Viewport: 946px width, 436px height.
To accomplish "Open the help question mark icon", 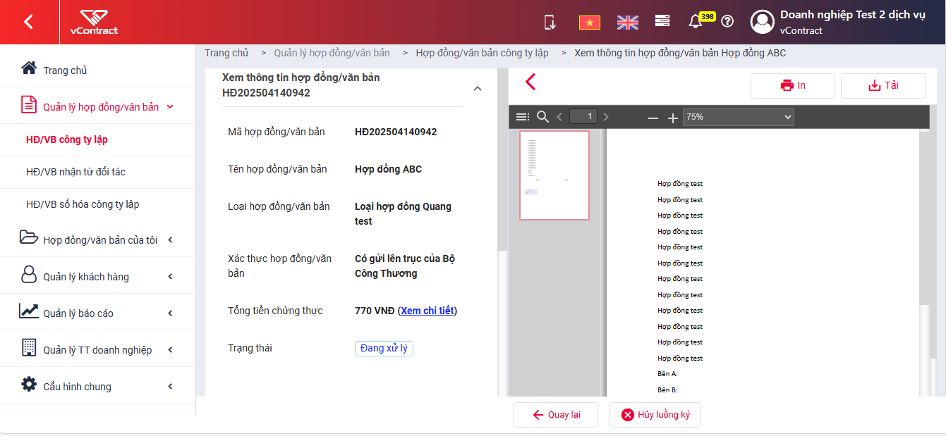I will [x=727, y=21].
